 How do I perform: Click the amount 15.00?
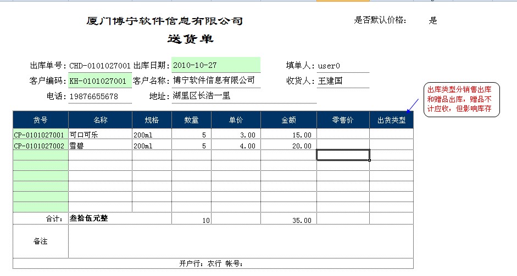click(302, 135)
